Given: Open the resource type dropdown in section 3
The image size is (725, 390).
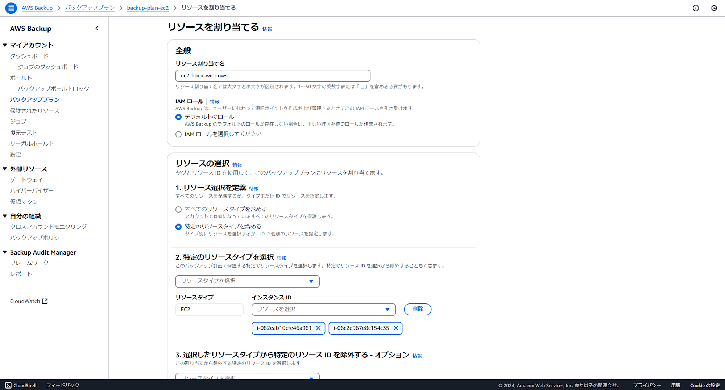Looking at the screenshot, I should 247,376.
